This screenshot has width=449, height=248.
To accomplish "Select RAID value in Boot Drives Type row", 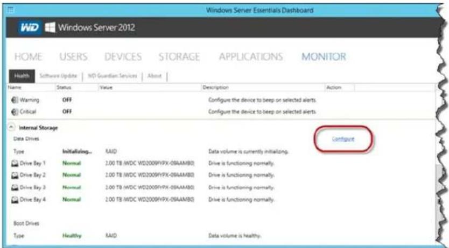I will click(111, 236).
